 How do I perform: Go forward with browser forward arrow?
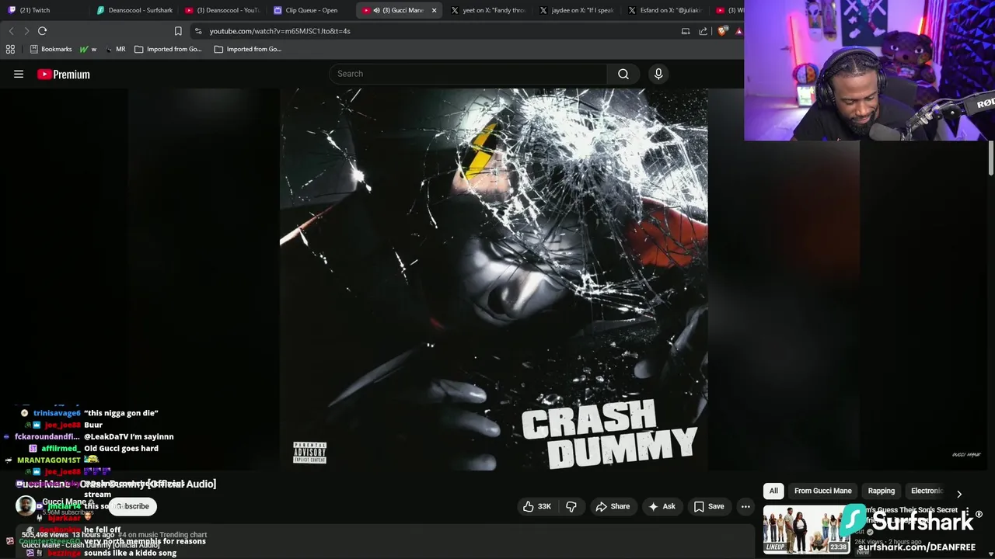(x=26, y=31)
